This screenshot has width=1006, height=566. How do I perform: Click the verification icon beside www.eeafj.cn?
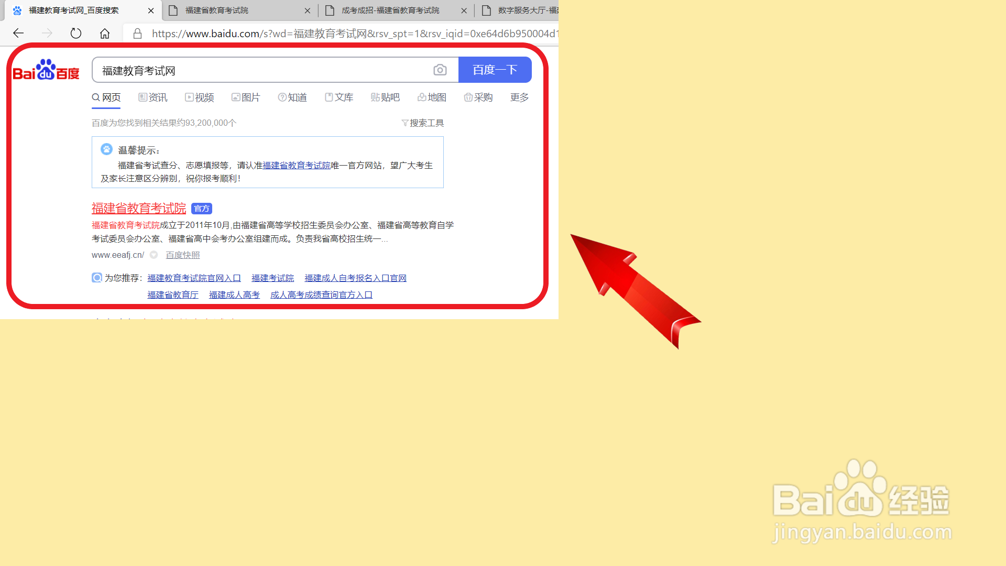click(154, 255)
